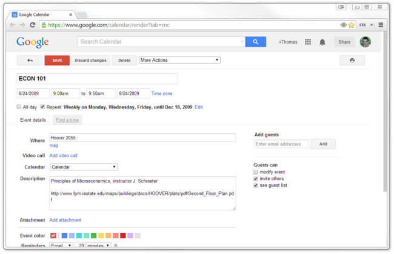Click the Description text area
Screen dimensions: 394x254
coord(142,193)
